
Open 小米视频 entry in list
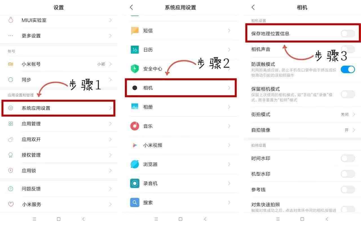(181, 145)
